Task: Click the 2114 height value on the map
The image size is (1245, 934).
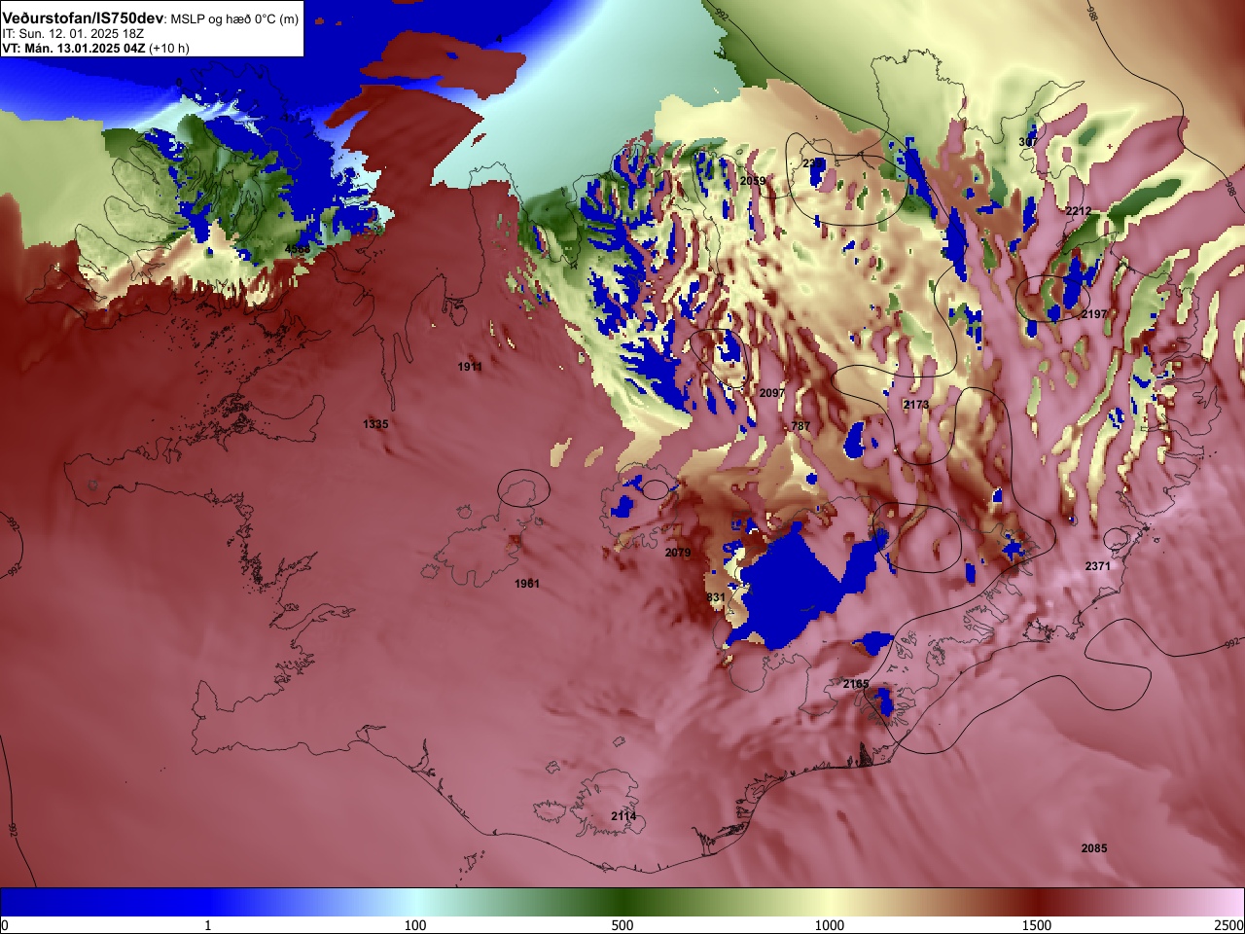Action: pos(623,816)
